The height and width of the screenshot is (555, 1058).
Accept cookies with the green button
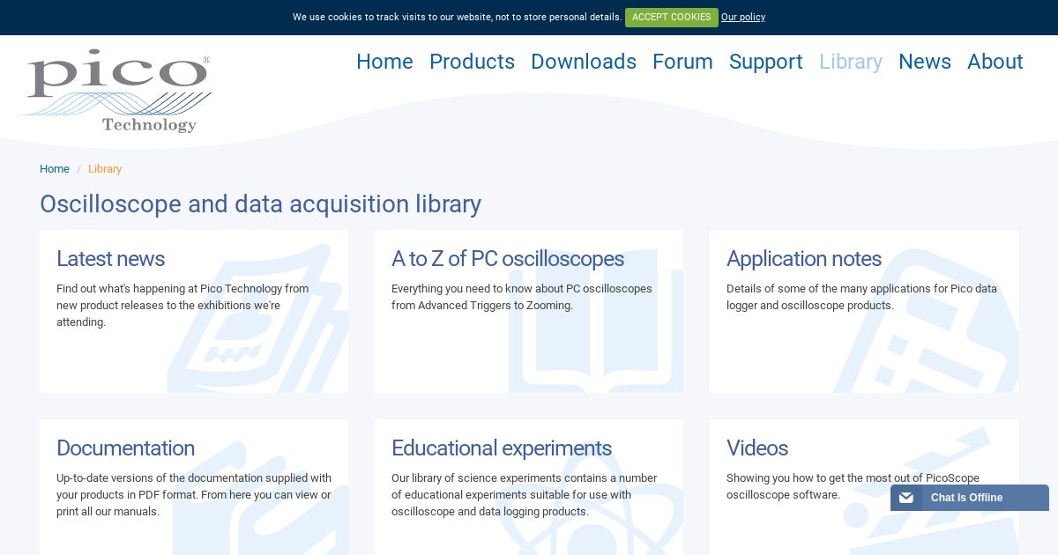point(671,18)
